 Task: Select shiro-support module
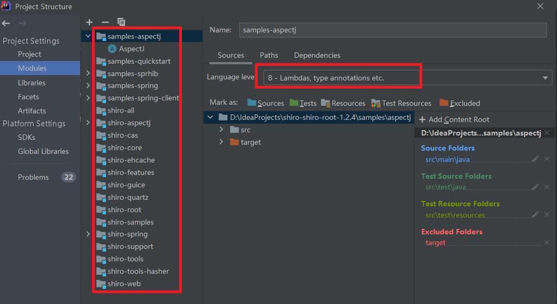(x=130, y=247)
